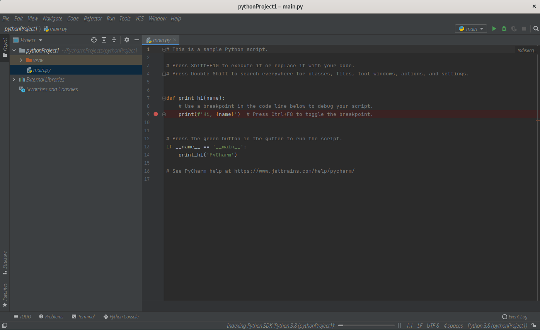540x330 pixels.
Task: Click pythonProject1 breadcrumb in navigation bar
Action: click(21, 29)
